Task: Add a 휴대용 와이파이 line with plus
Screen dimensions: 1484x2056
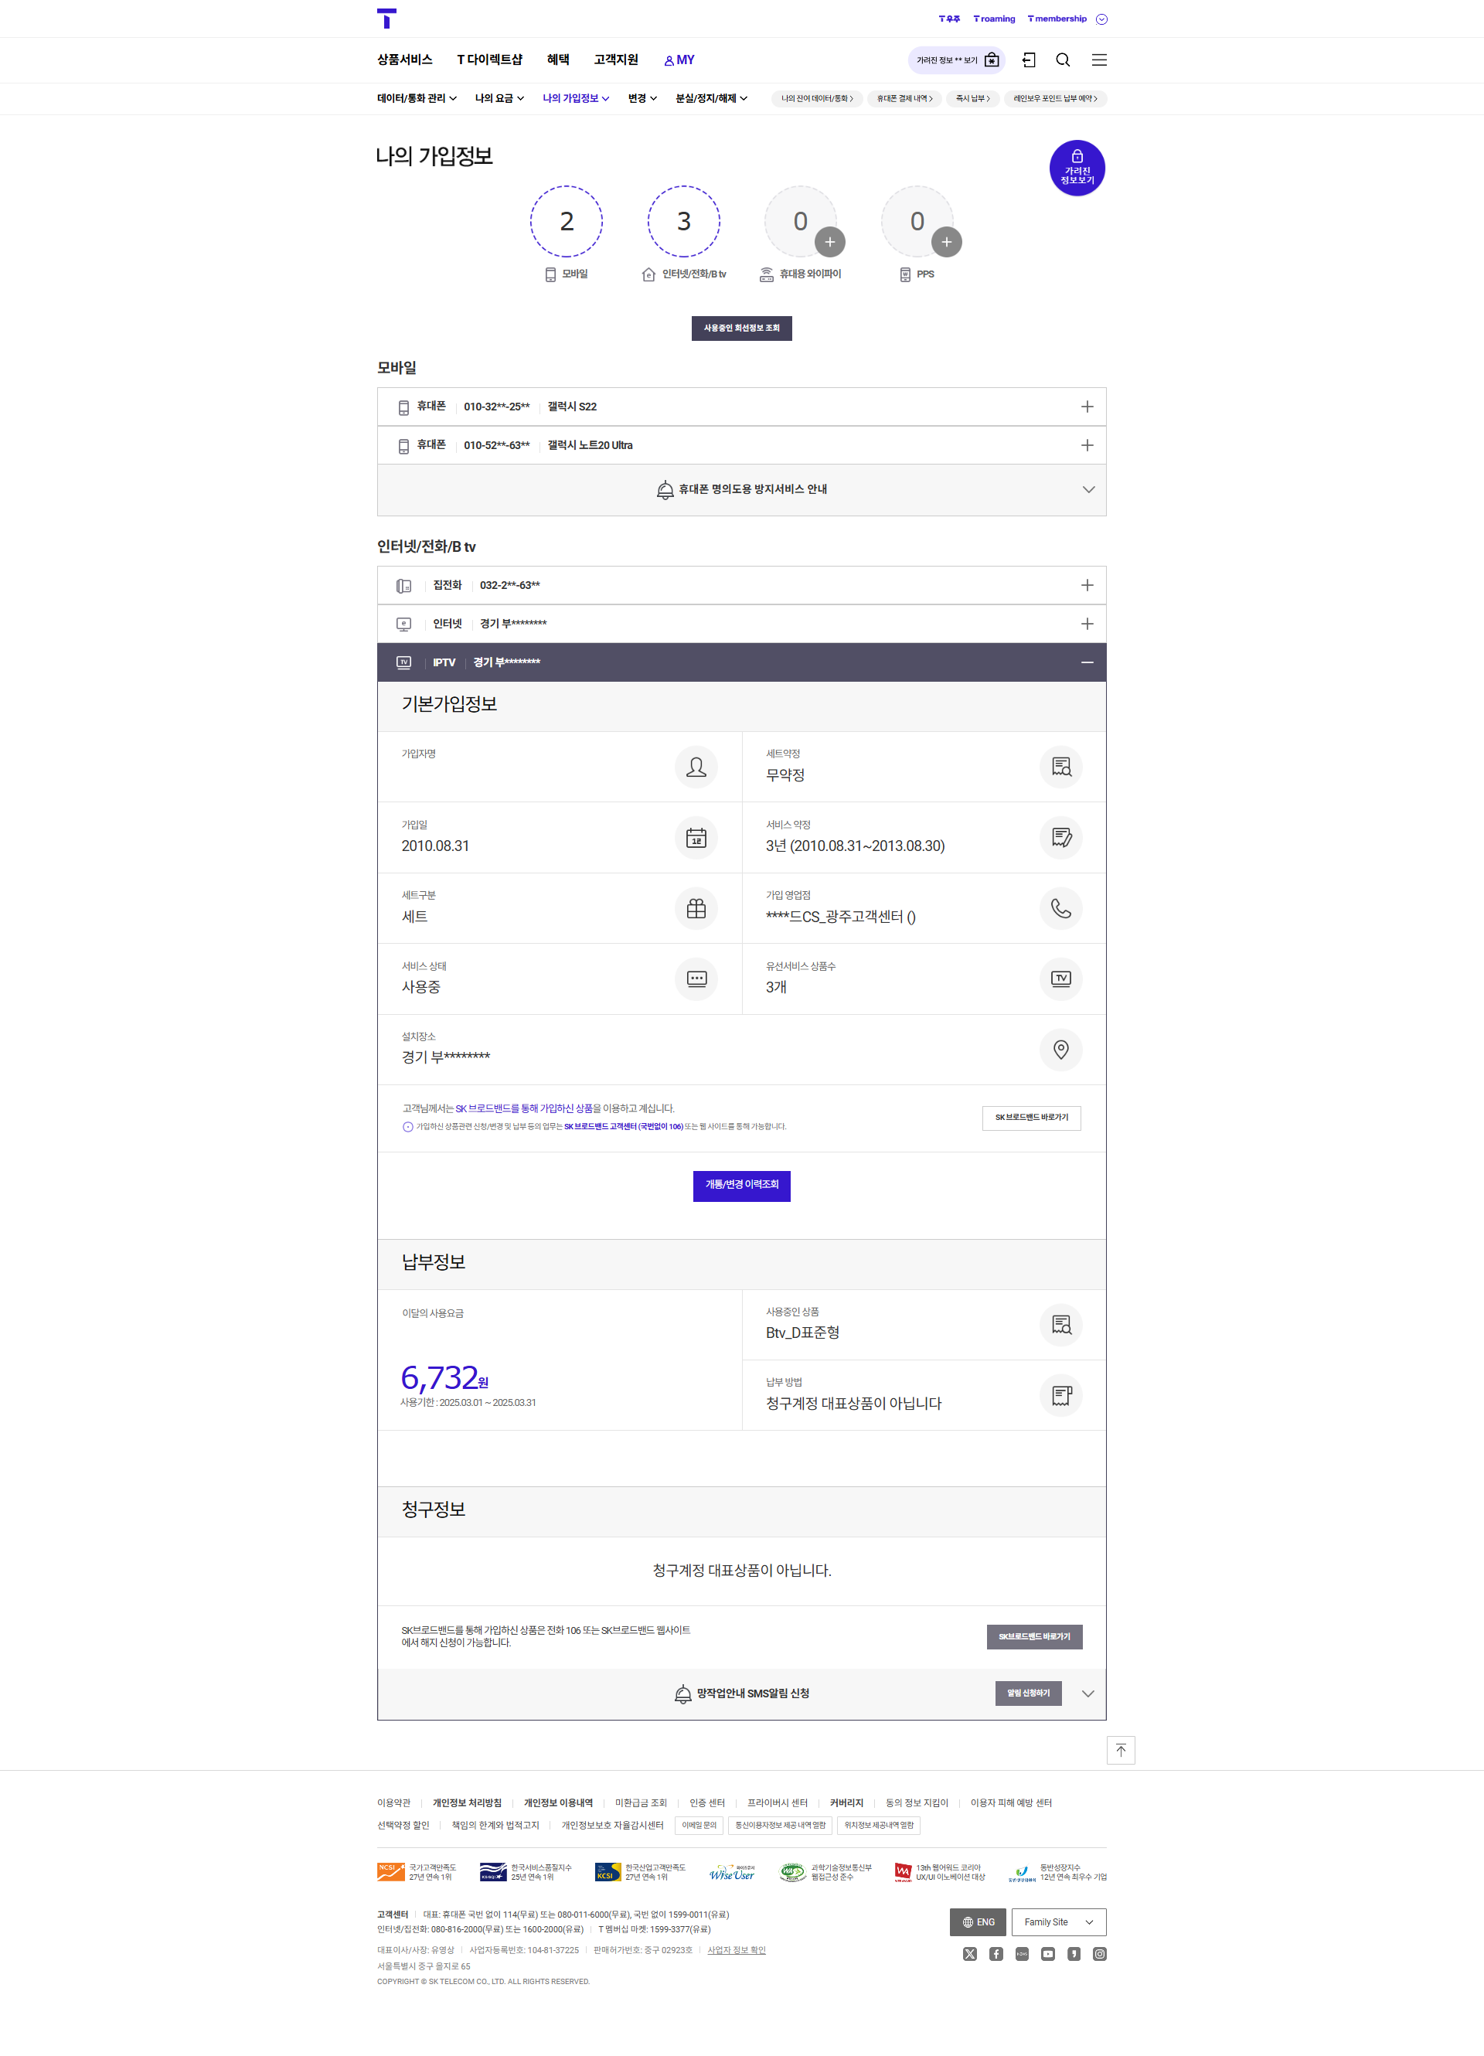Action: point(829,242)
